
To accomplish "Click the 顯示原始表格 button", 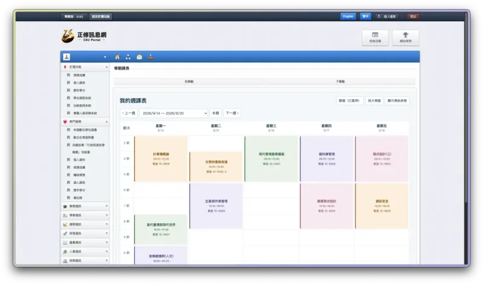I will (x=397, y=100).
